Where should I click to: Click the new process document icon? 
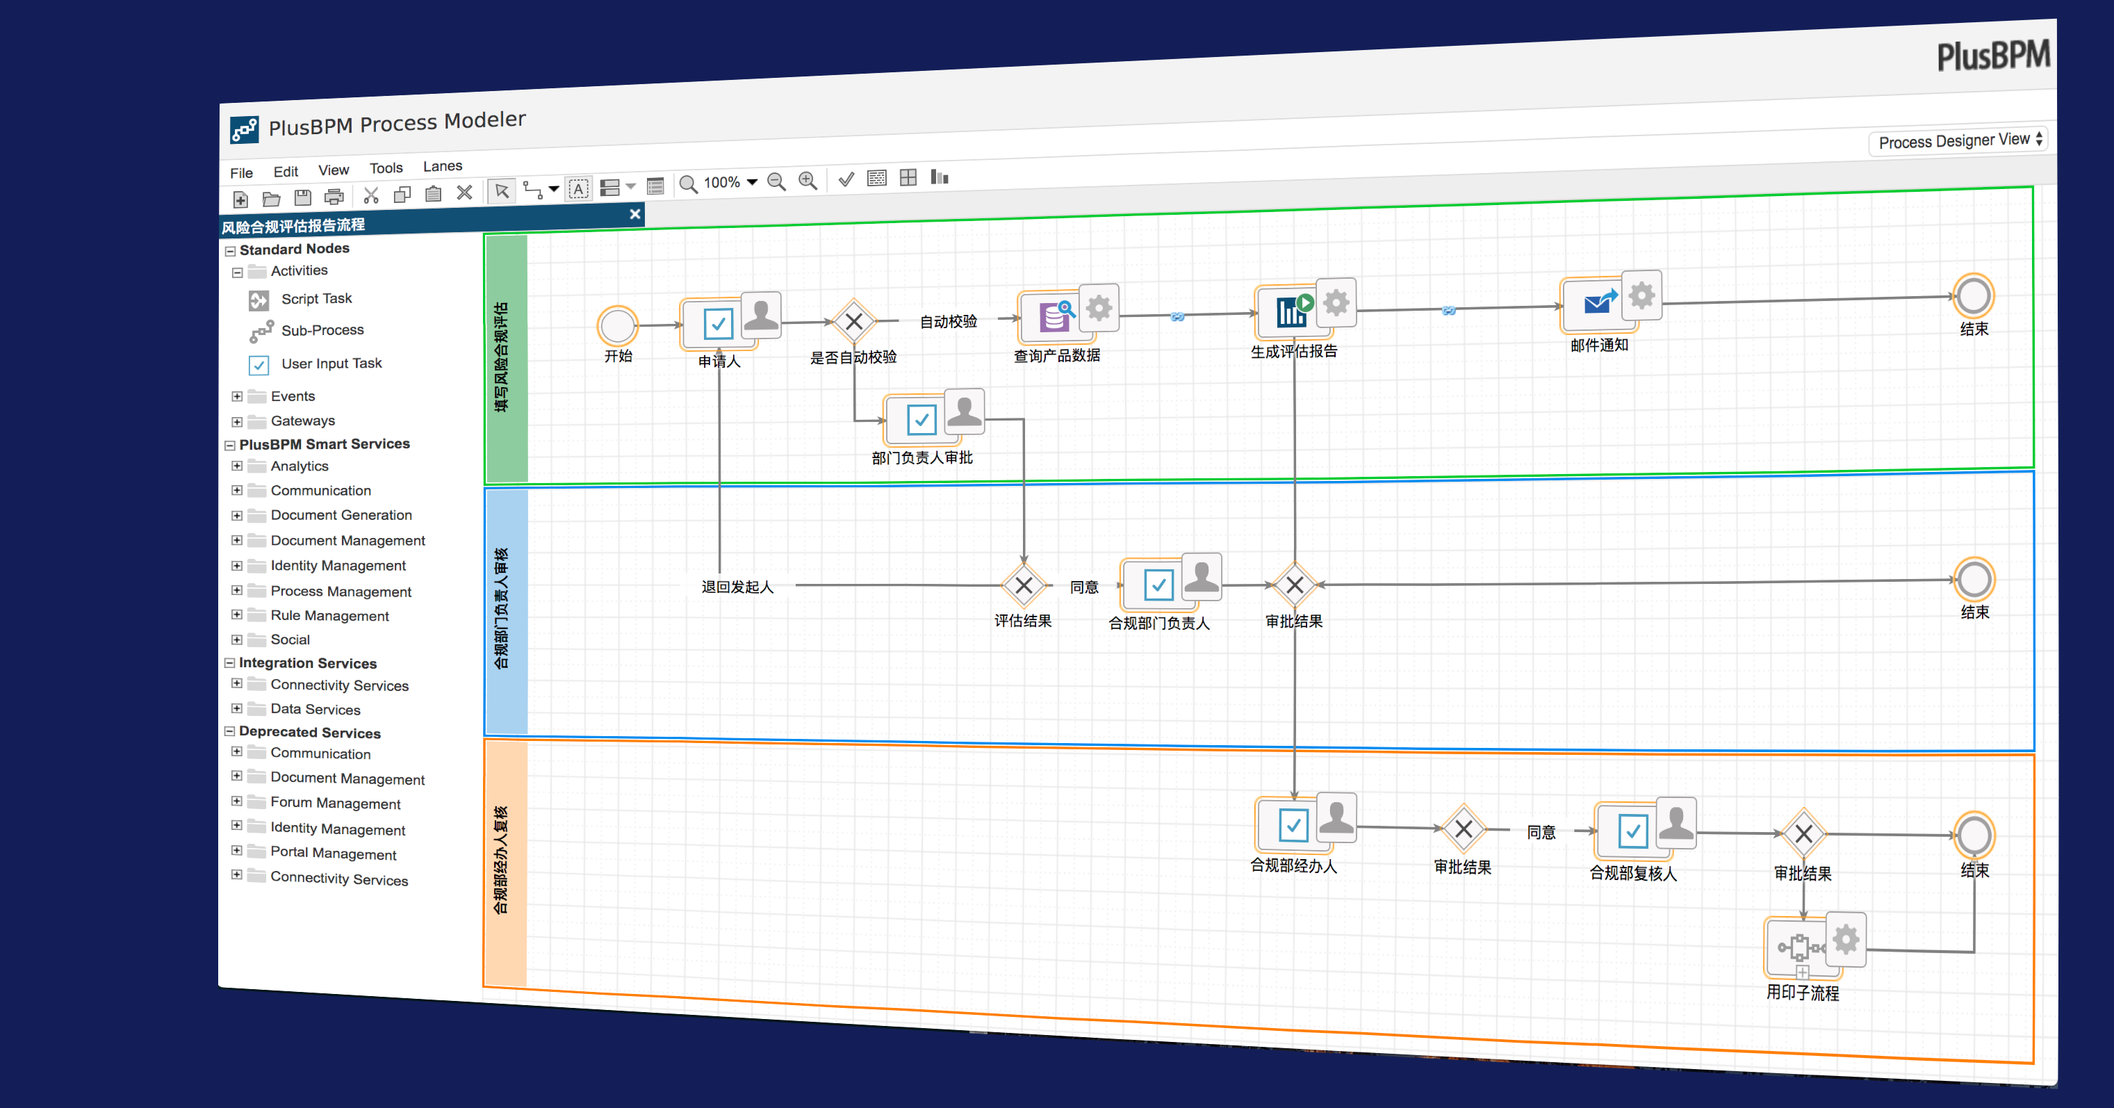click(240, 199)
